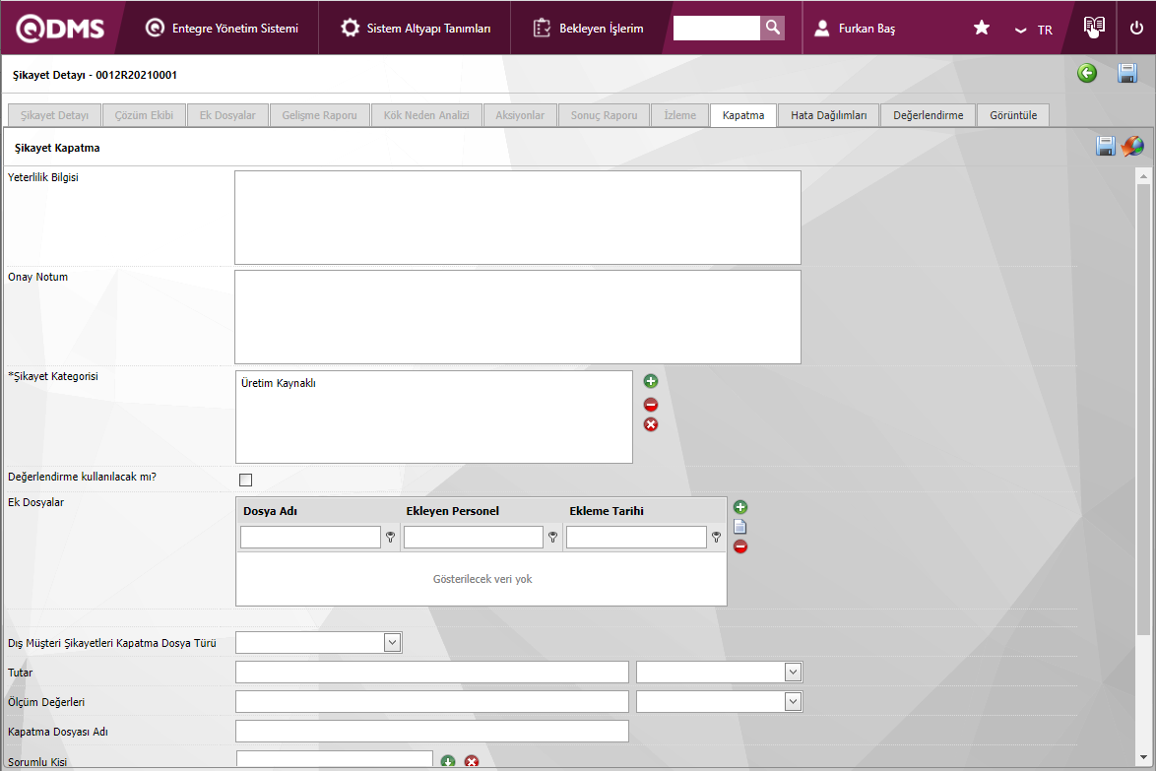
Task: Click the QDMS logo
Action: pyautogui.click(x=60, y=28)
